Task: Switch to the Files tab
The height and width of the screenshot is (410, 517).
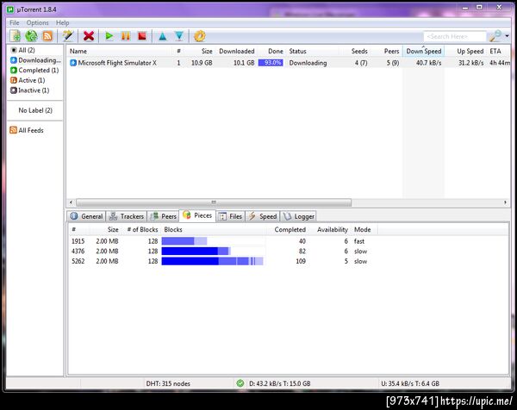Action: (231, 216)
